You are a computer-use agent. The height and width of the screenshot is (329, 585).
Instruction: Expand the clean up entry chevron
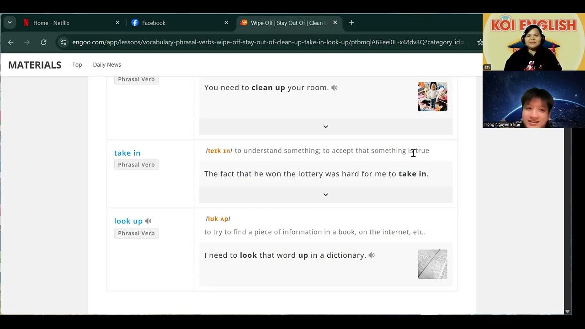(x=326, y=127)
